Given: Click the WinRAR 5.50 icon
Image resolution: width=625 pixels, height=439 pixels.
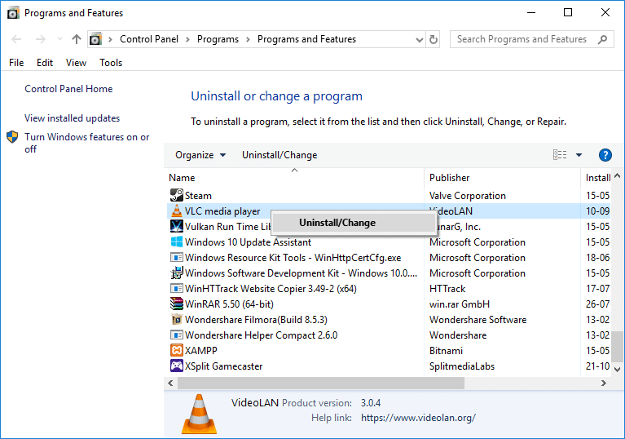Looking at the screenshot, I should [x=176, y=304].
